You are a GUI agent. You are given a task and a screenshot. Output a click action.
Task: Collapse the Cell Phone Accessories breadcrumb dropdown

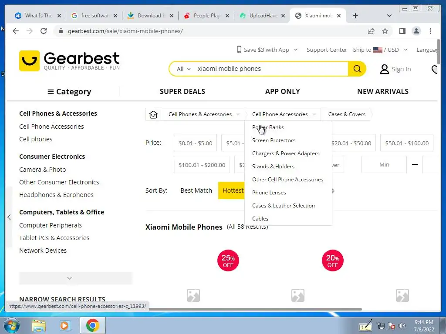click(314, 114)
